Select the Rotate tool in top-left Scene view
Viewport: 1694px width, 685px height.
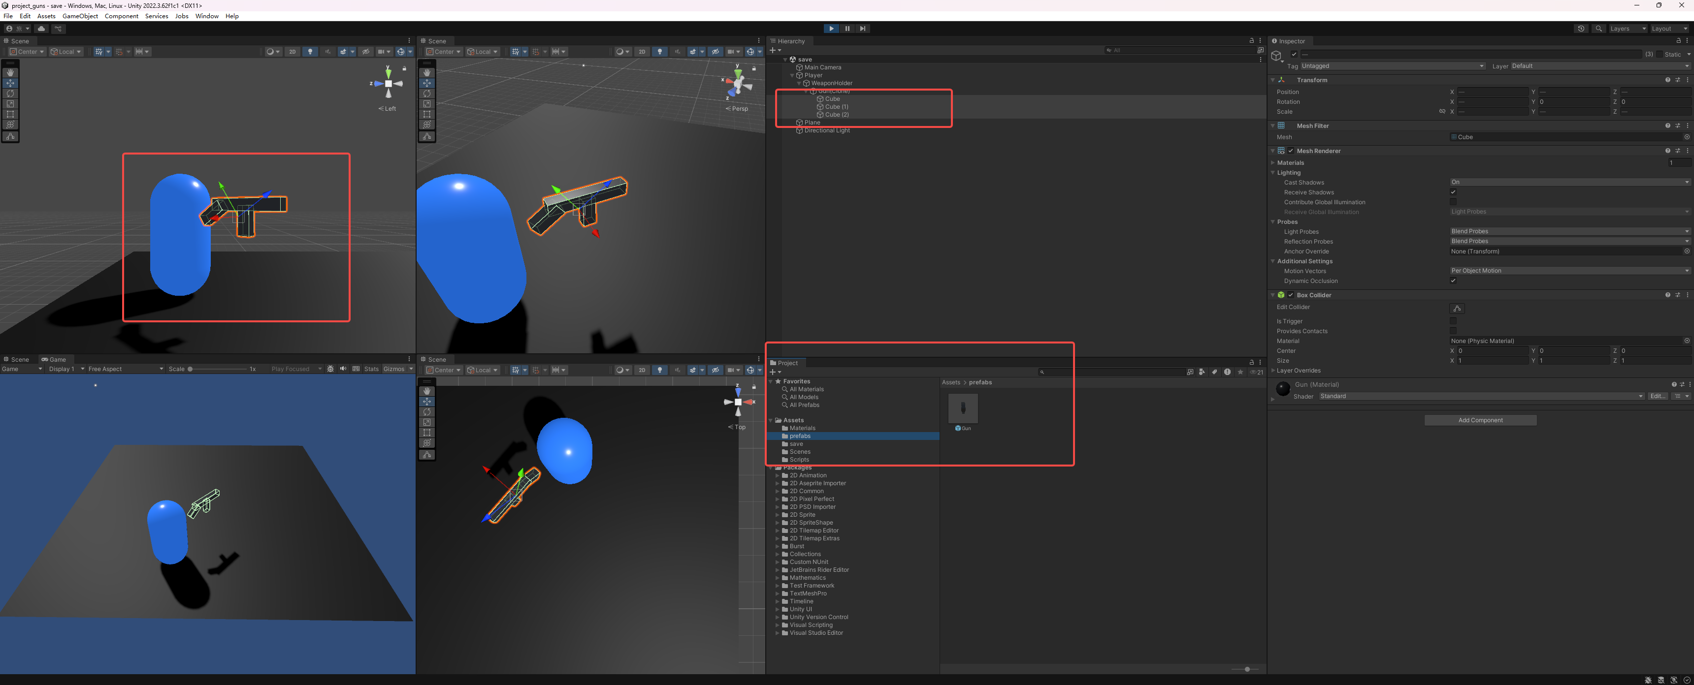[10, 93]
